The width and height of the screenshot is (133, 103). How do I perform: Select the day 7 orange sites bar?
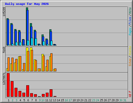tap(32, 61)
